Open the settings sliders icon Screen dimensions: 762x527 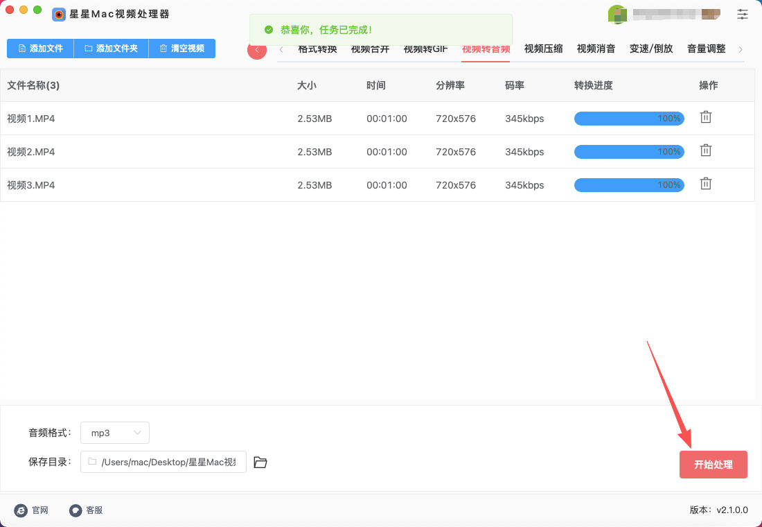pyautogui.click(x=743, y=14)
